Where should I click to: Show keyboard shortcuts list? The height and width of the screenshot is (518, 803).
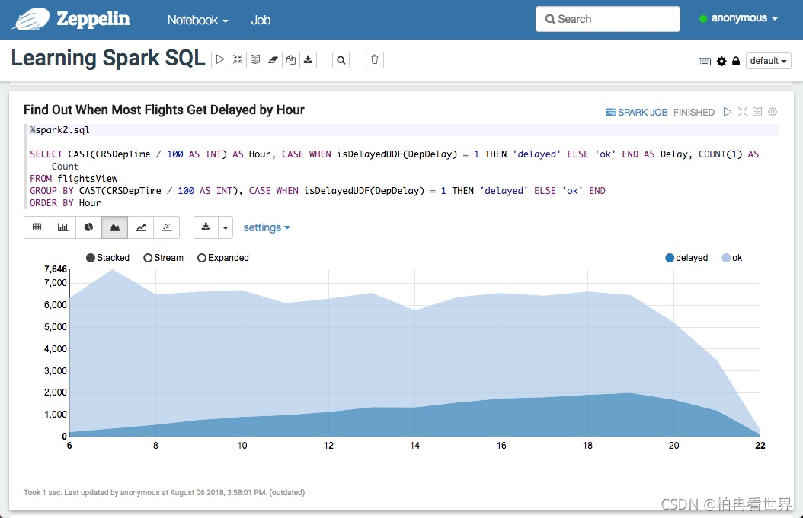click(705, 62)
